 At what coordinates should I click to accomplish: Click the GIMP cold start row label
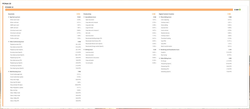pos(14,28)
